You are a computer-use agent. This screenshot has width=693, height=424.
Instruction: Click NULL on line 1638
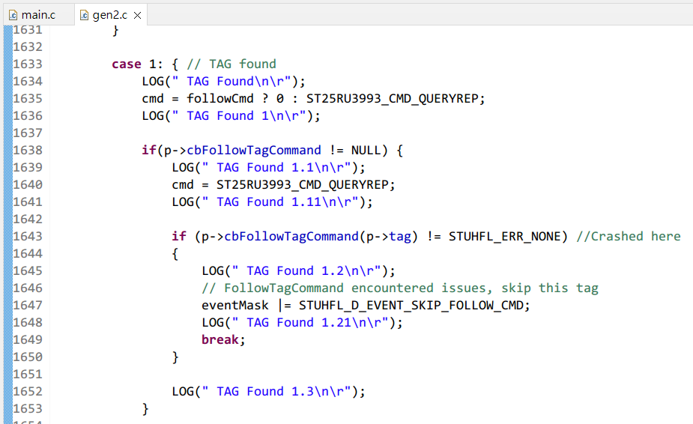tap(366, 151)
